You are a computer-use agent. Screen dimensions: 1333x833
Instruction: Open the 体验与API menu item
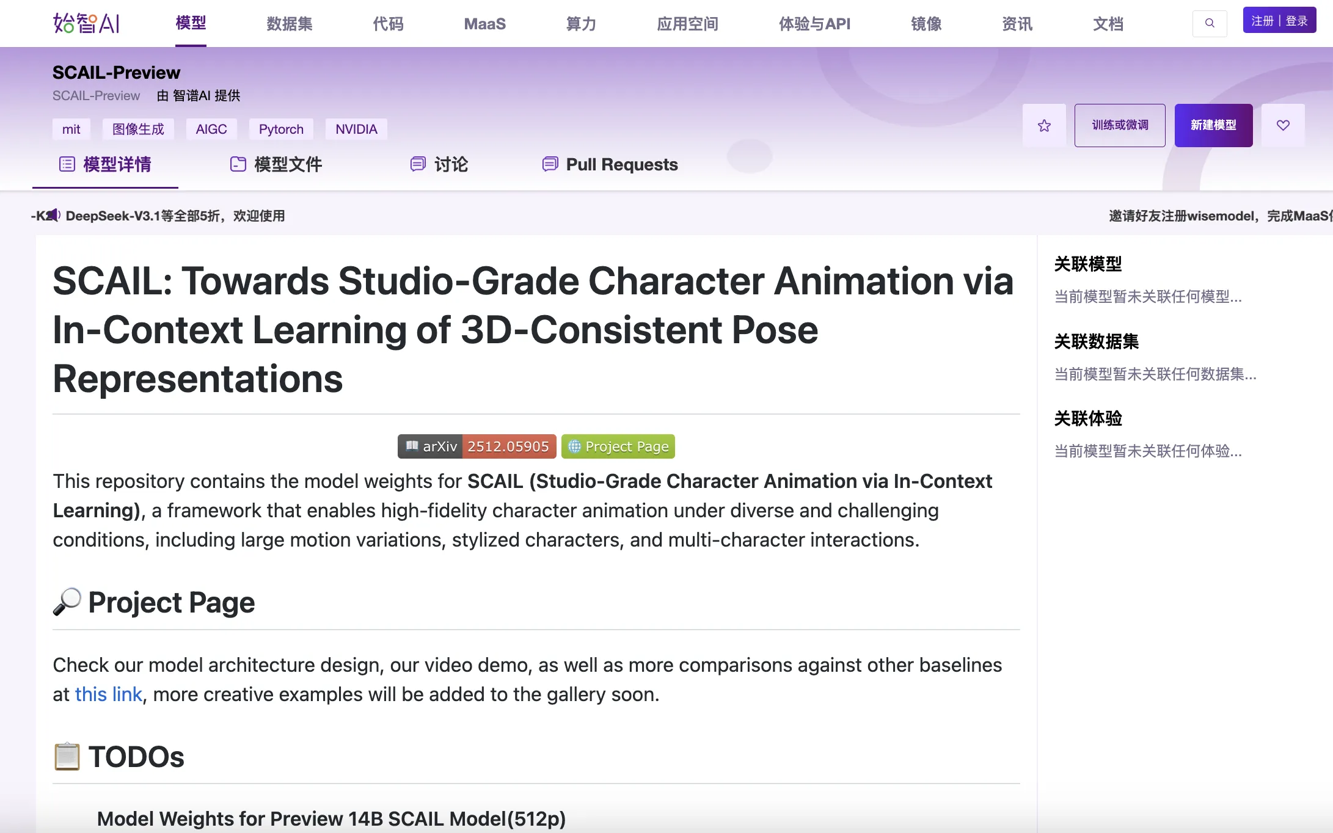click(x=814, y=24)
